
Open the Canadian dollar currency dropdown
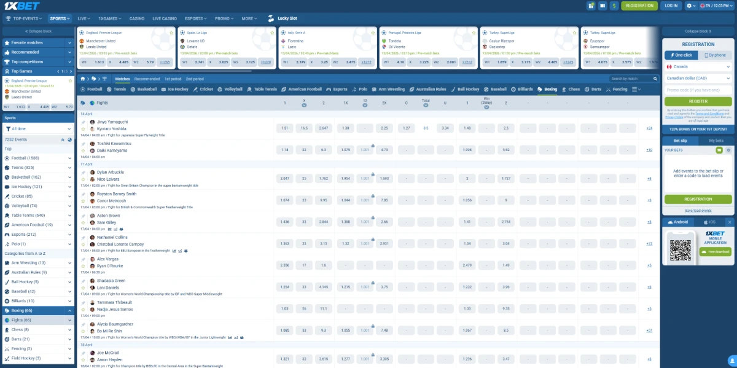[698, 78]
